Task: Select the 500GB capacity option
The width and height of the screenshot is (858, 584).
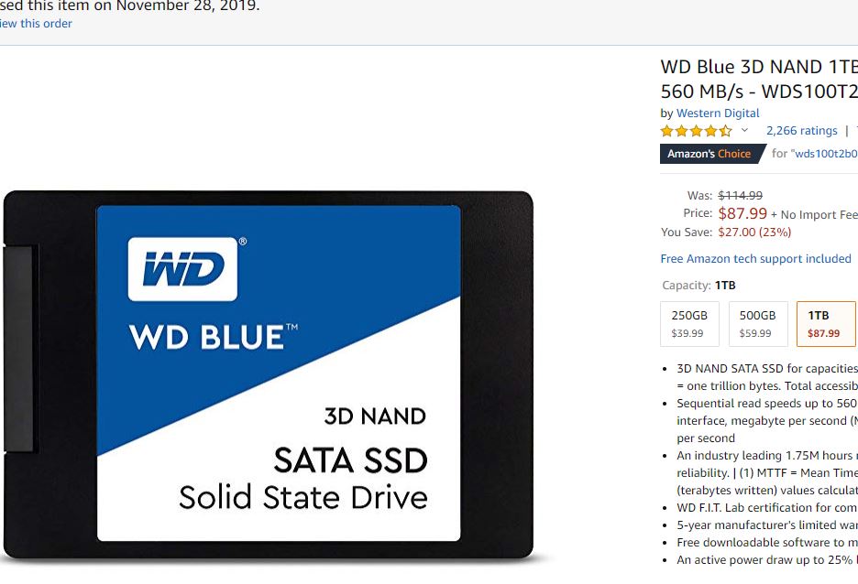Action: pos(758,324)
